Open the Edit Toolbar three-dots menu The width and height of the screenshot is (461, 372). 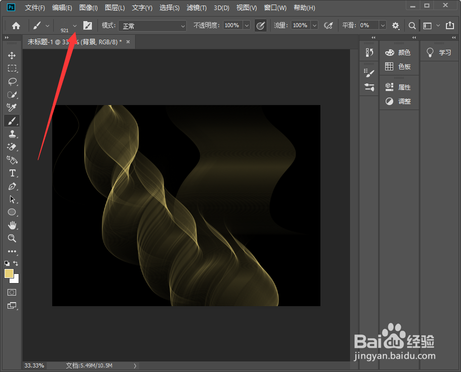click(12, 251)
